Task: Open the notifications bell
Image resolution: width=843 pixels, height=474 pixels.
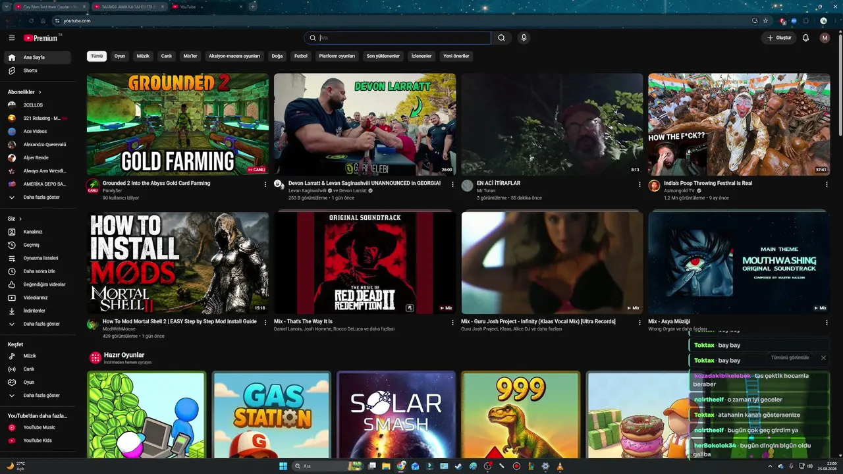Action: pos(805,38)
